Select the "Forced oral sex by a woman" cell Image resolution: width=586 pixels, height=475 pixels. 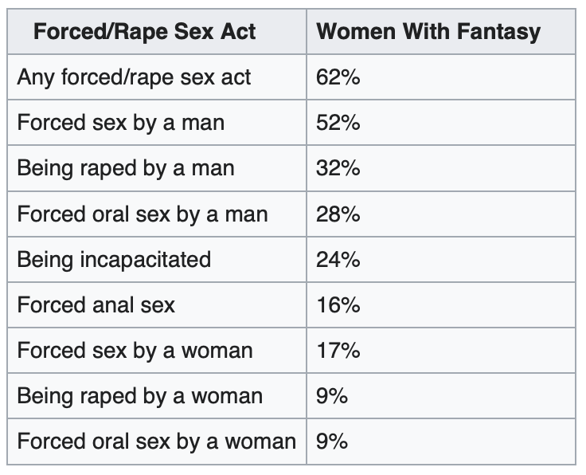157,441
